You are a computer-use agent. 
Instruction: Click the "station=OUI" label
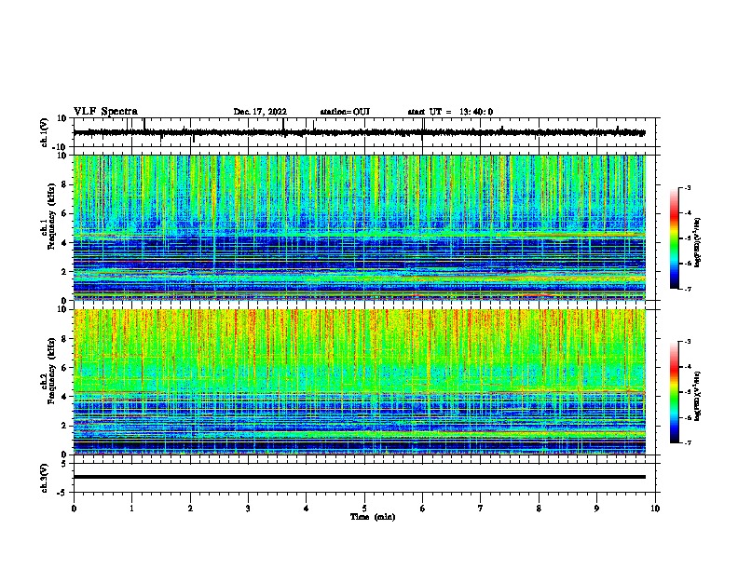coord(345,112)
